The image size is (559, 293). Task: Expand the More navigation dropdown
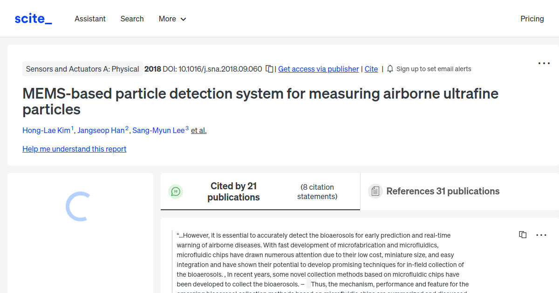pos(172,19)
